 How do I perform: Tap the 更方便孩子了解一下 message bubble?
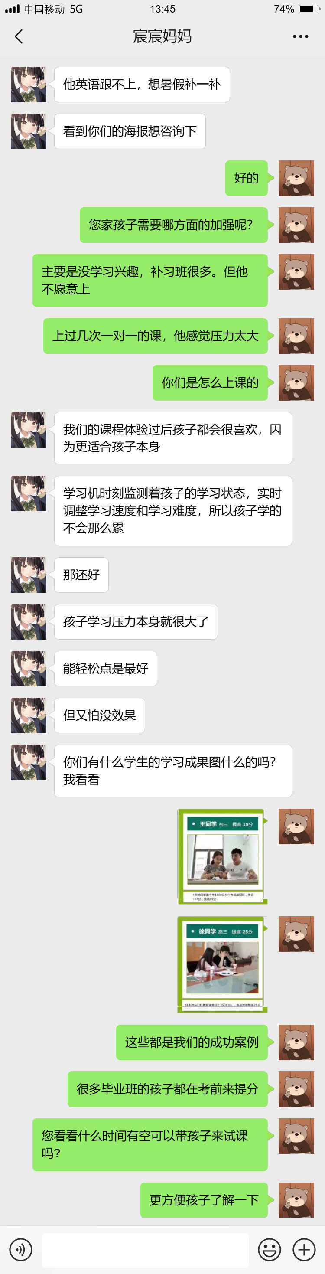(204, 1200)
